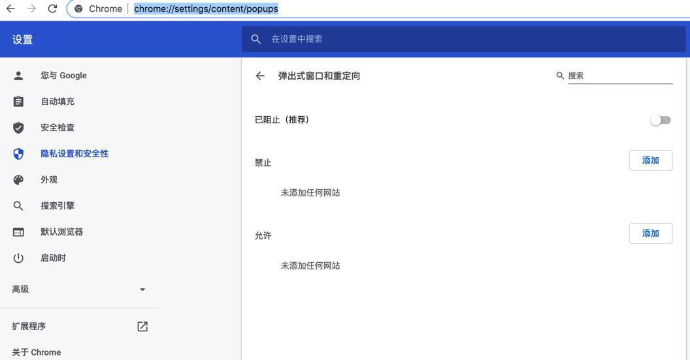
Task: Click the blue shield icon for privacy
Action: pos(18,154)
